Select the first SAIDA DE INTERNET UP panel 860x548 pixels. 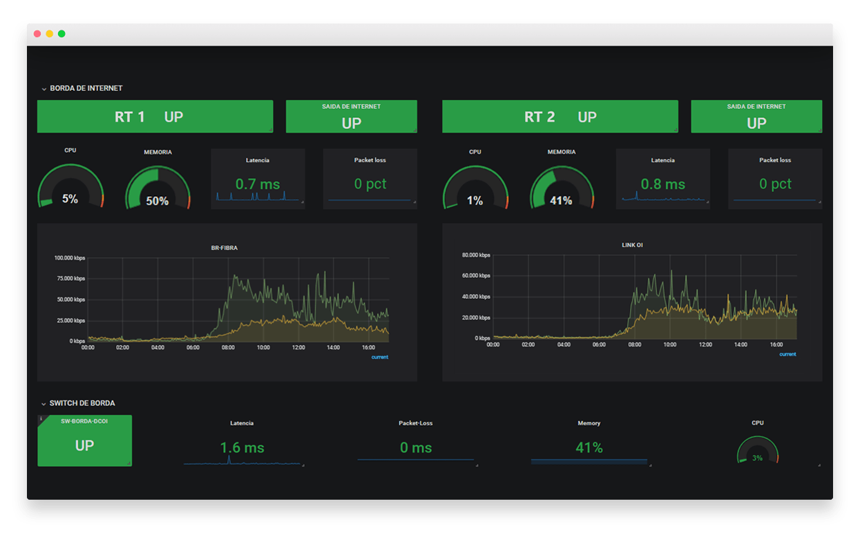(351, 116)
